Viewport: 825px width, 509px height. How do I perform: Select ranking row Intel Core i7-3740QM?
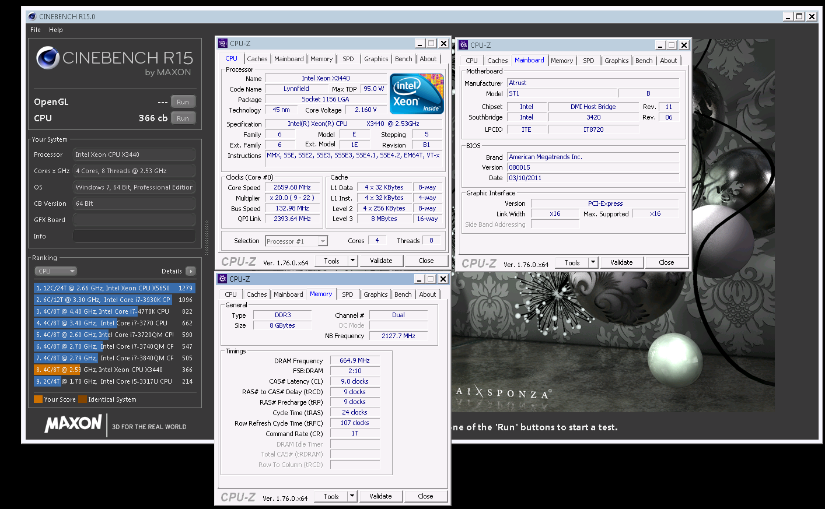tap(114, 346)
